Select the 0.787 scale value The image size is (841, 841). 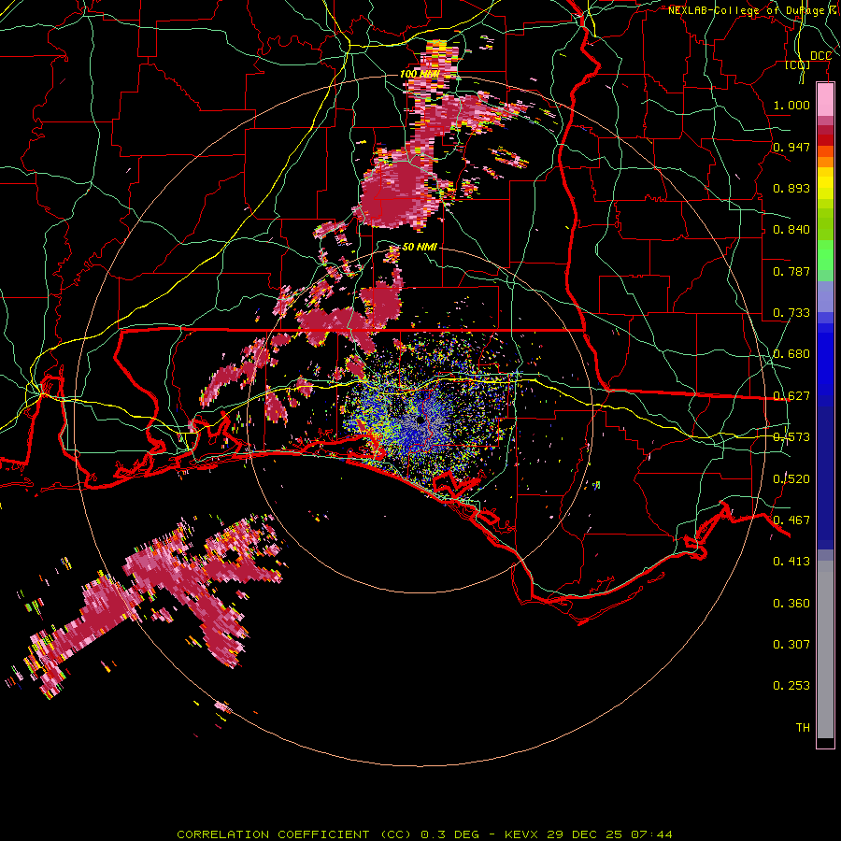coord(791,271)
